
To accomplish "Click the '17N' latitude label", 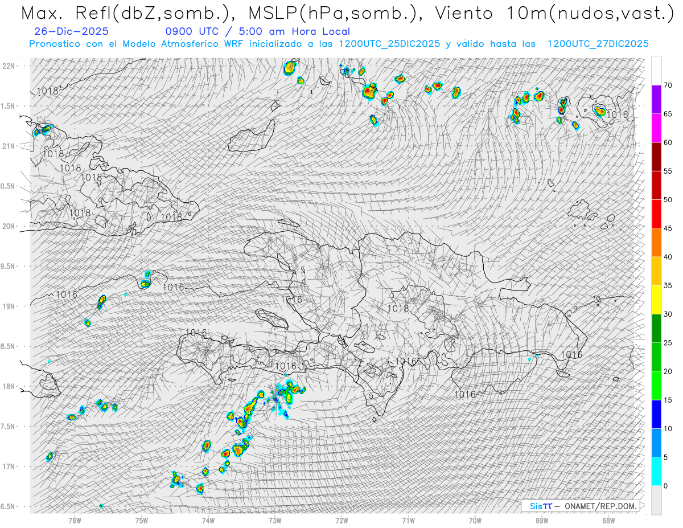I will (x=8, y=466).
